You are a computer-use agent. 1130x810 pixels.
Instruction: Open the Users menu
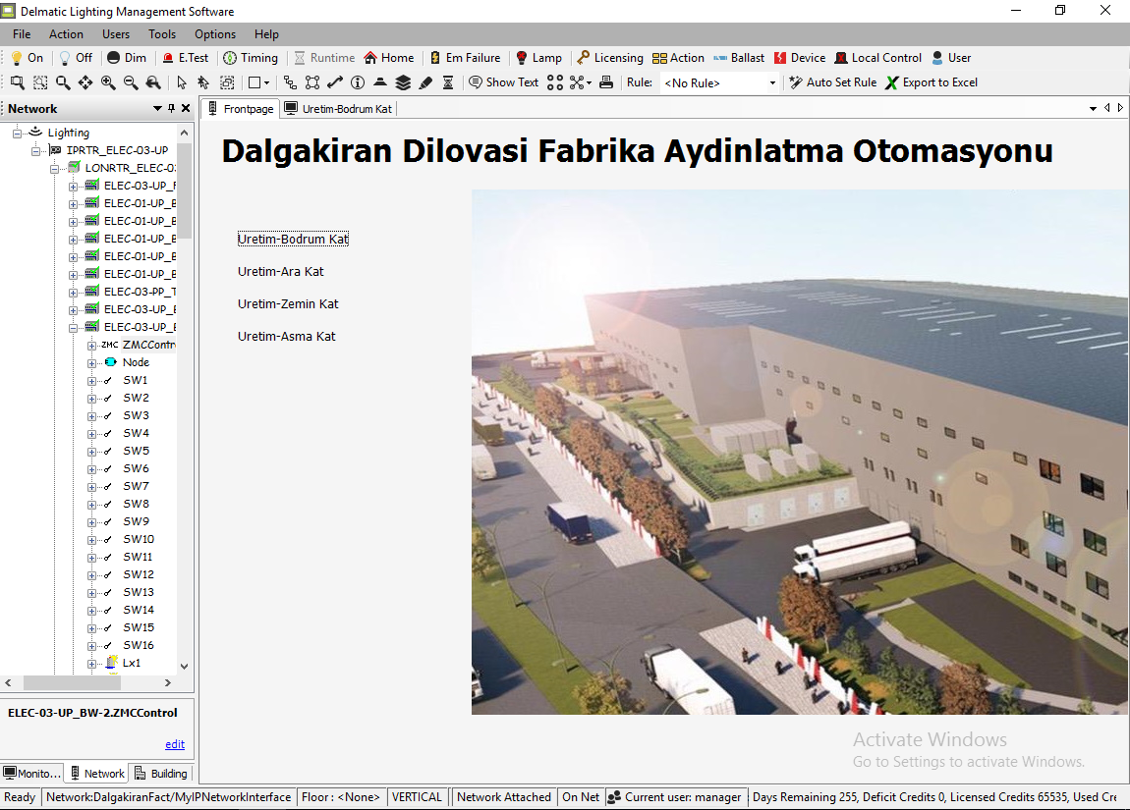pyautogui.click(x=116, y=33)
